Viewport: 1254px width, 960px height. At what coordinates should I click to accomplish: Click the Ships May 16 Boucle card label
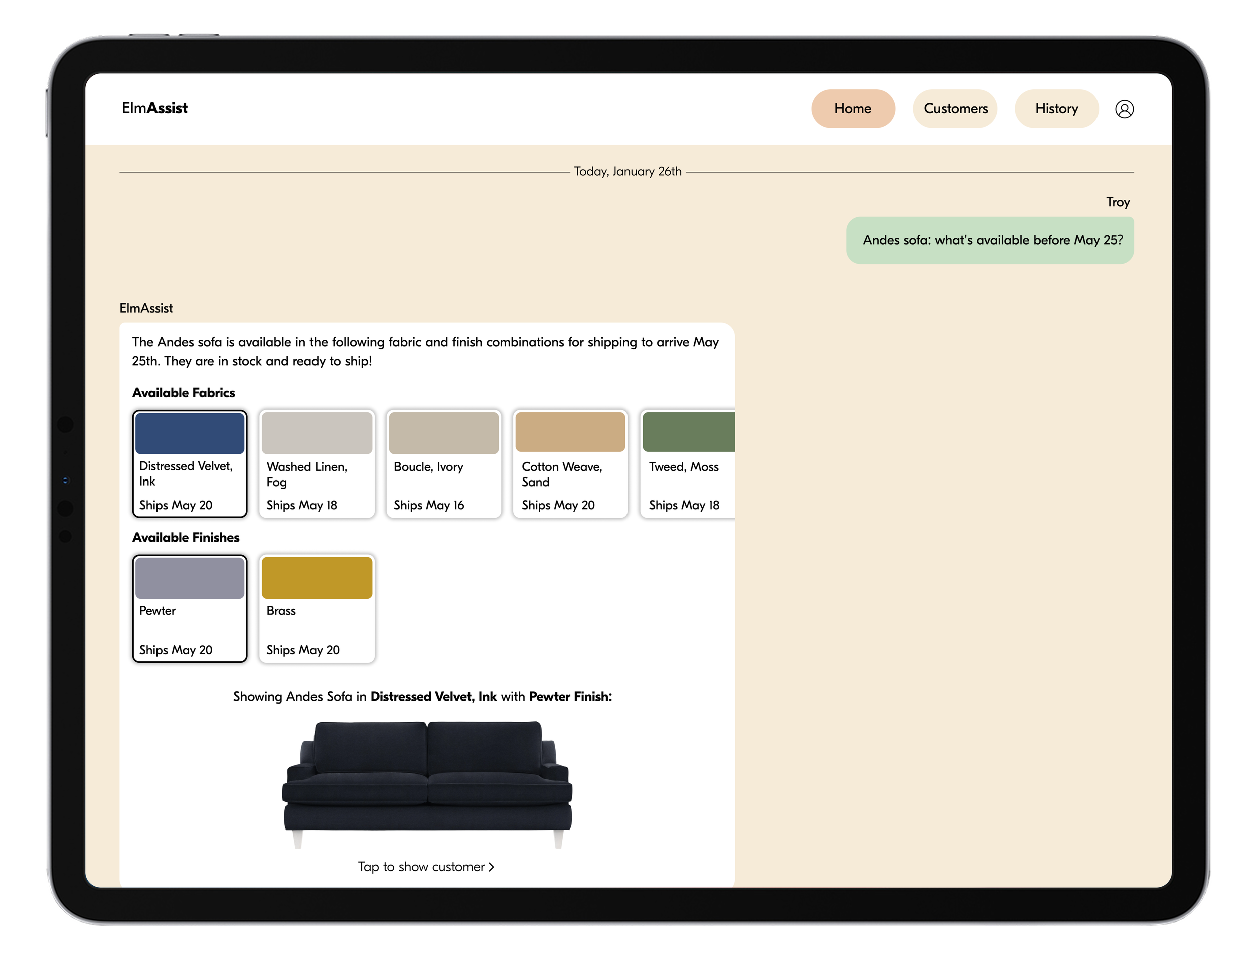tap(428, 505)
